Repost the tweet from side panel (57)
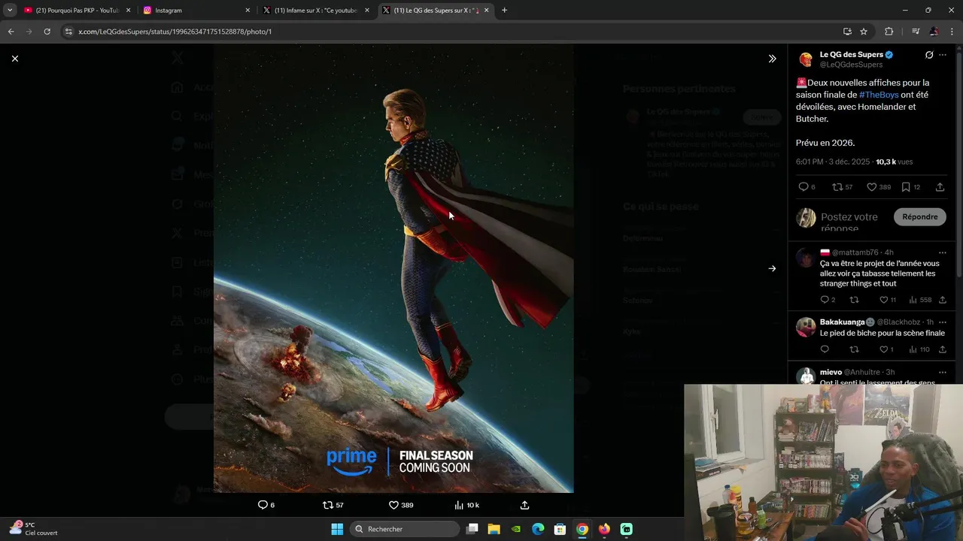 [x=843, y=187]
